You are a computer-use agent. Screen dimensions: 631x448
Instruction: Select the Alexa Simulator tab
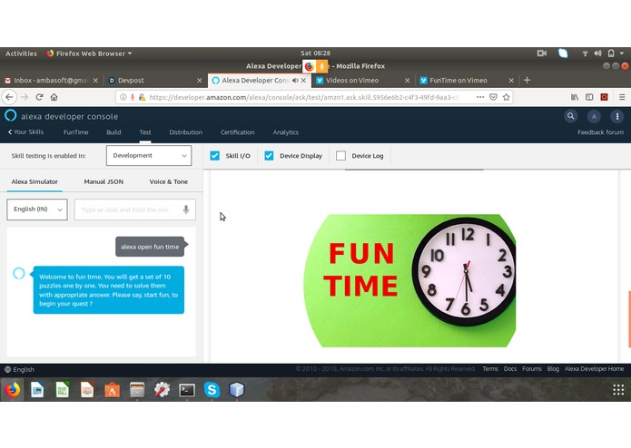click(x=35, y=181)
